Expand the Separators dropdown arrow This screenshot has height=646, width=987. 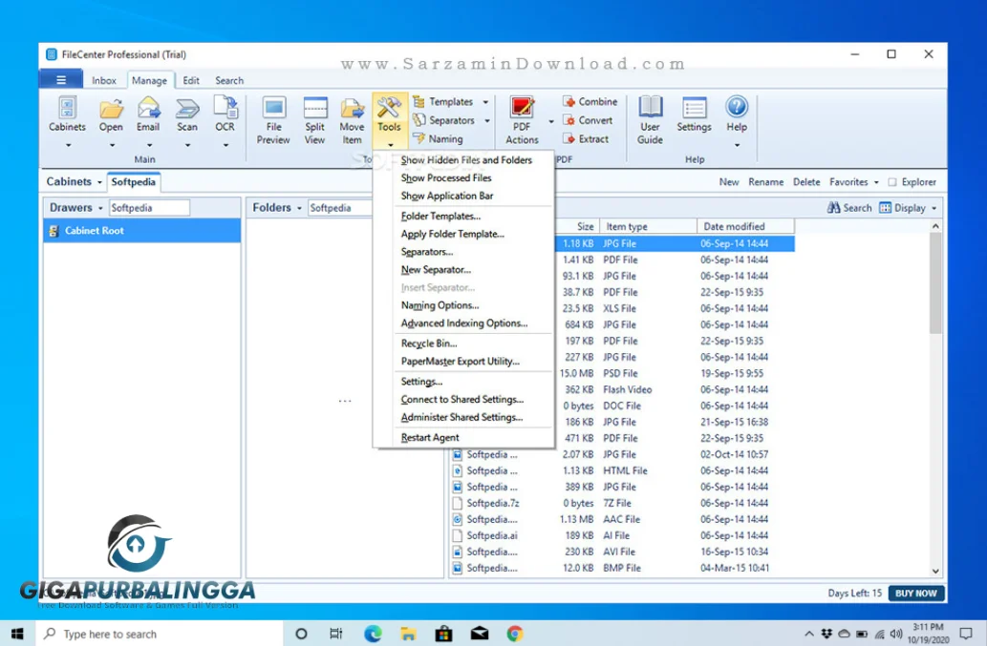486,120
